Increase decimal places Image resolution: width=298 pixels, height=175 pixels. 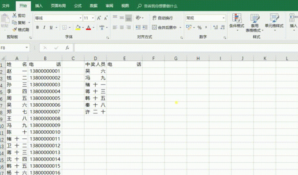click(x=215, y=27)
